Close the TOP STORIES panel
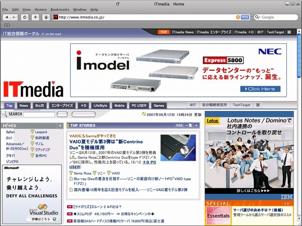302x226 pixels. 196,126
